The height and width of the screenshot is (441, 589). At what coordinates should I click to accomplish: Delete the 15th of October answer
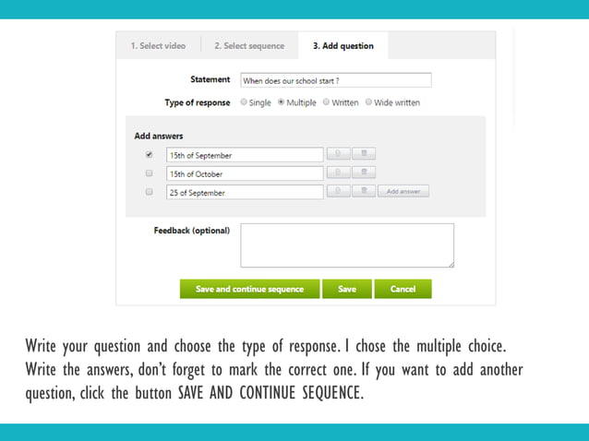(x=364, y=173)
